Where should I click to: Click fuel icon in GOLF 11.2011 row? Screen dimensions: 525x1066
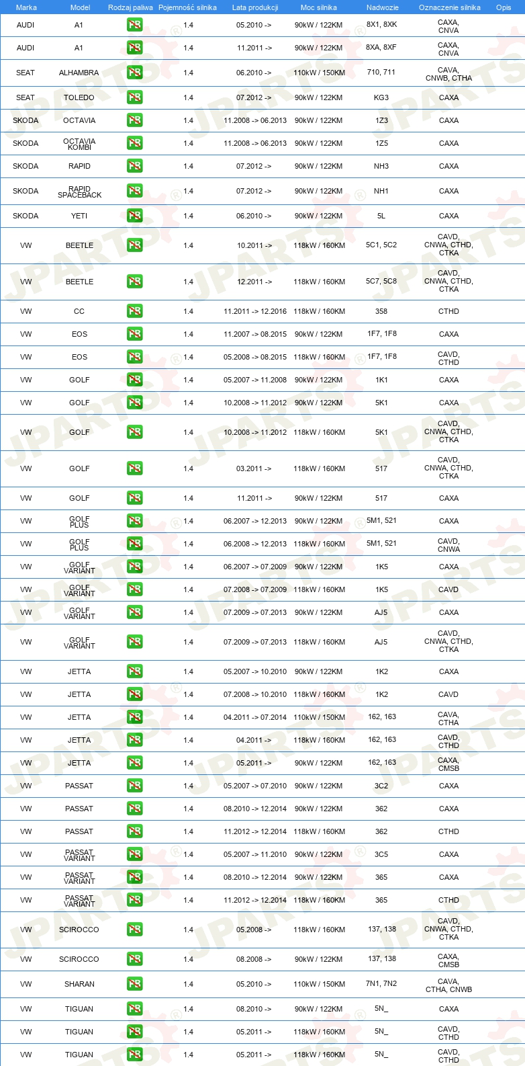coord(134,498)
